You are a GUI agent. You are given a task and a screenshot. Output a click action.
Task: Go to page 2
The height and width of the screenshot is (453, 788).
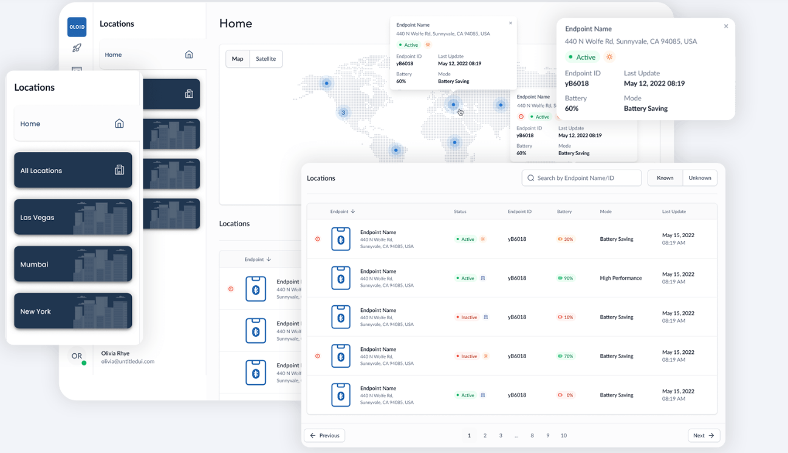pos(485,435)
